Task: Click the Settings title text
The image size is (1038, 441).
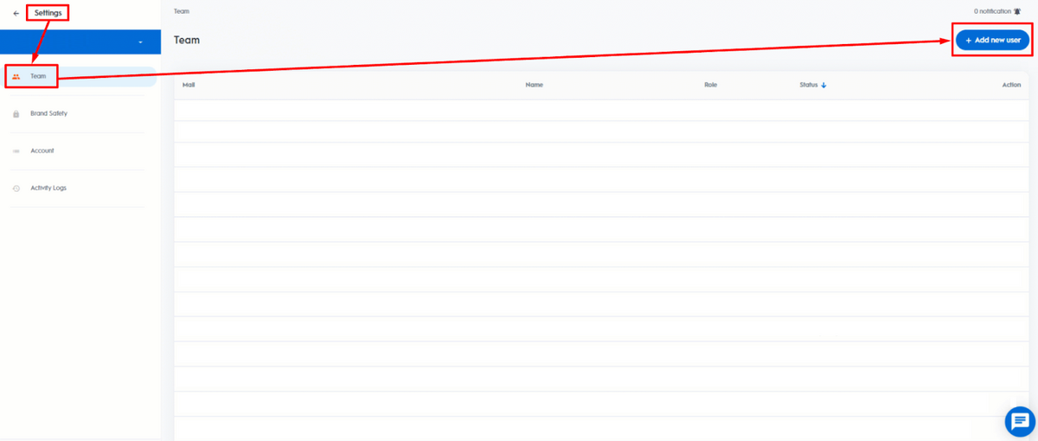Action: tap(48, 13)
